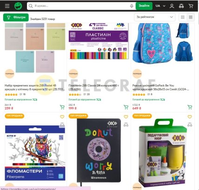The image size is (199, 190).
Task: Toggle wishlist heart on ZiBi gift set
Action: coord(190,117)
